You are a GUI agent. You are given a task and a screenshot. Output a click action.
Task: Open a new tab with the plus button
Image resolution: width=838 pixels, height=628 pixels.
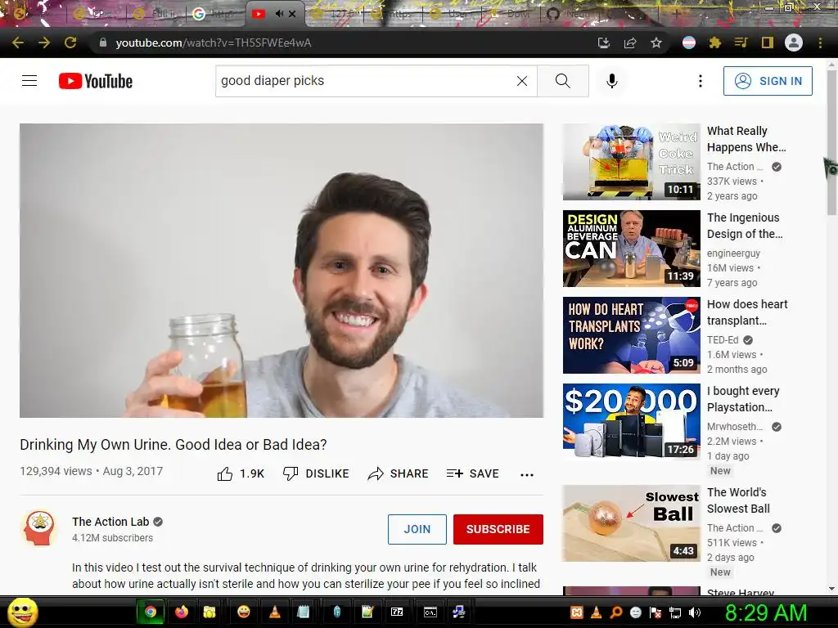pos(677,14)
